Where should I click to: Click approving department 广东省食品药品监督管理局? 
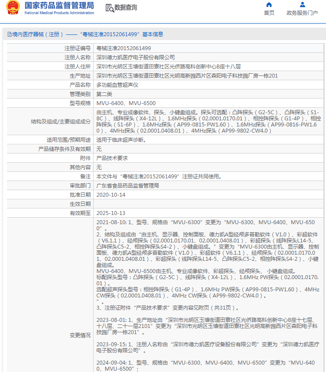128,186
